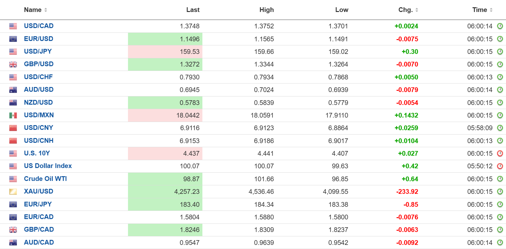506x249 pixels.
Task: Click the Australia flag icon beside AUD/CAD
Action: click(13, 243)
